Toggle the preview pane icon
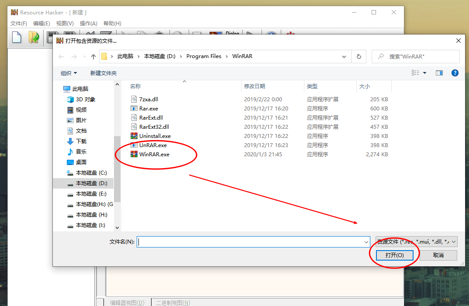Viewport: 469px width, 306px height. click(439, 73)
